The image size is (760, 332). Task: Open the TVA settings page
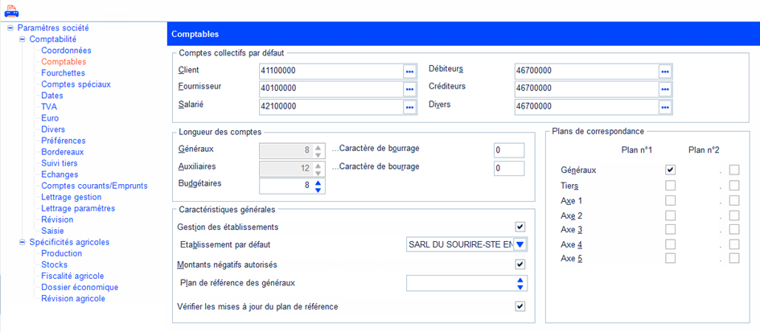[49, 107]
